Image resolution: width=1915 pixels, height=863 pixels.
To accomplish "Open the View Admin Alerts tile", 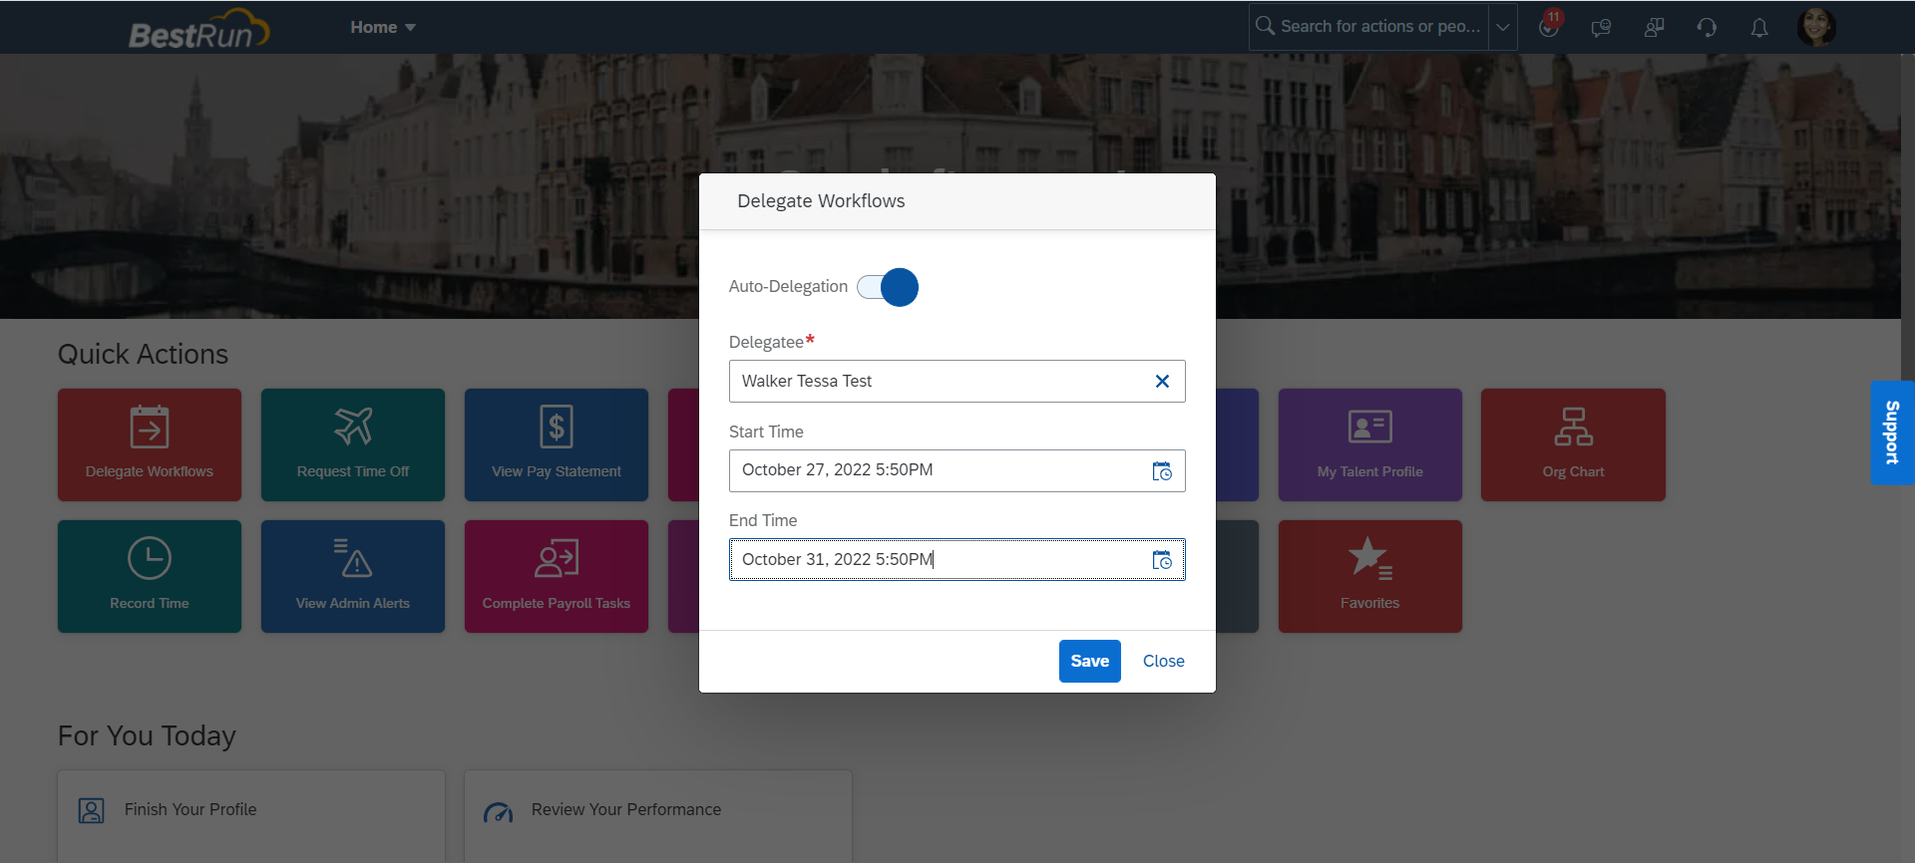I will point(353,576).
